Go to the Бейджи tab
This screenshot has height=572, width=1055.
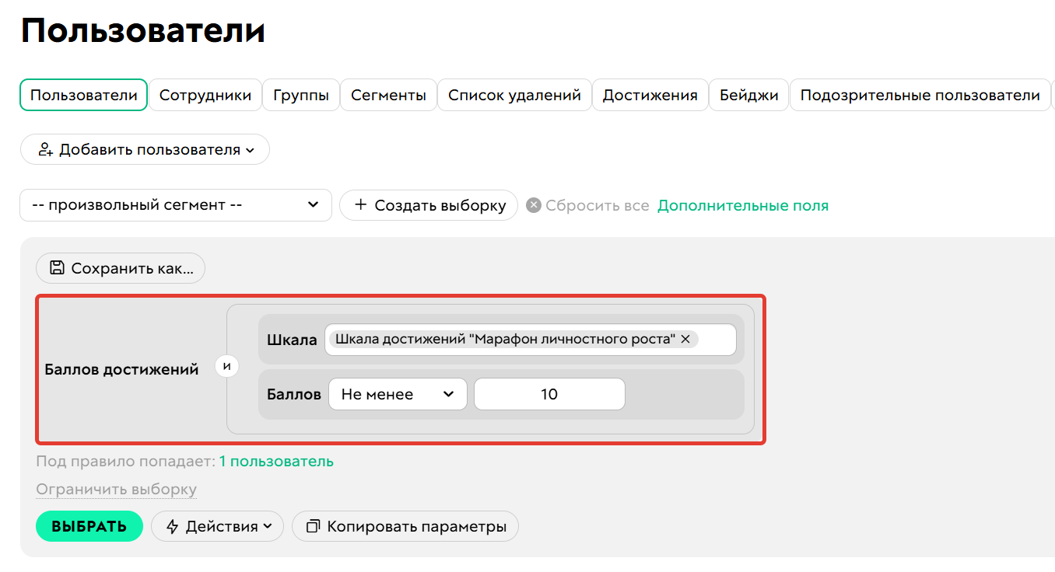(748, 96)
